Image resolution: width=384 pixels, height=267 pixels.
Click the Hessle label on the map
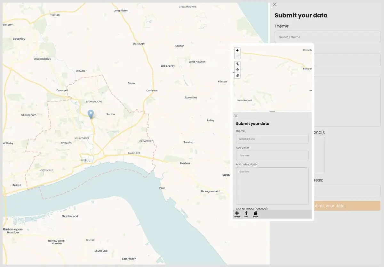tap(16, 185)
